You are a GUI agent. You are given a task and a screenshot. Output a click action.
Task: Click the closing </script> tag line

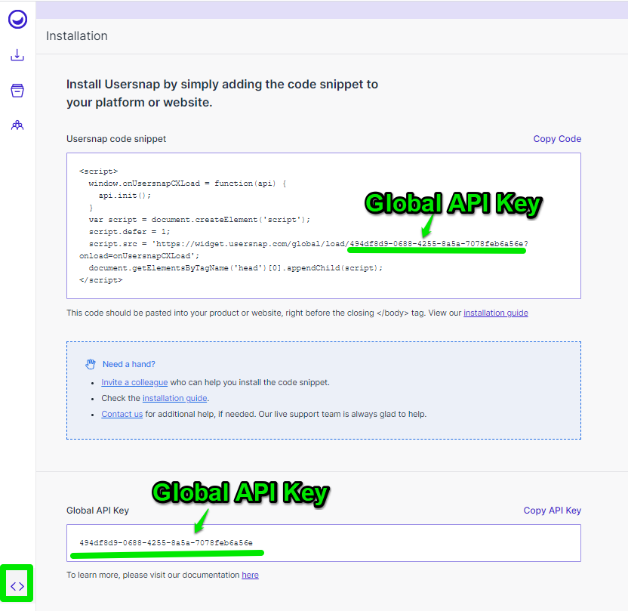click(x=101, y=280)
